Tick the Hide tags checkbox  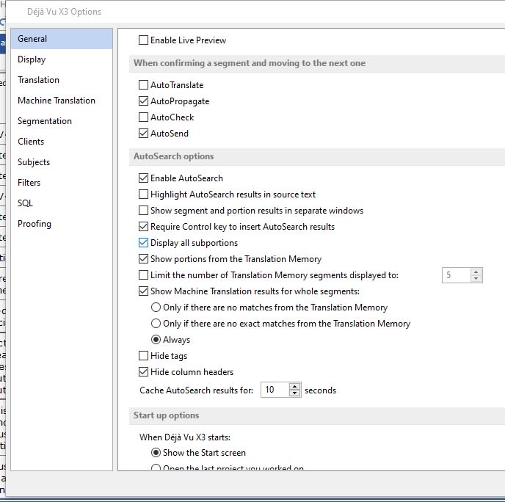(143, 356)
